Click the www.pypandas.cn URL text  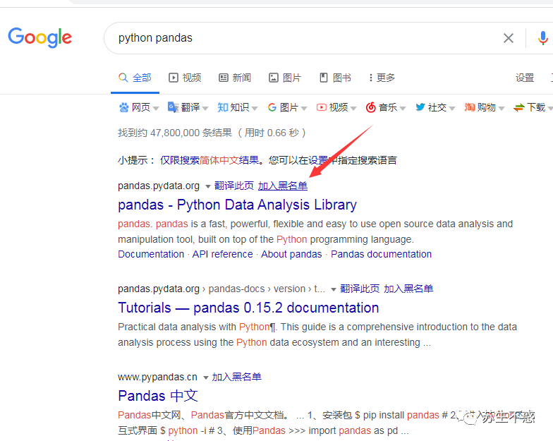pos(157,377)
